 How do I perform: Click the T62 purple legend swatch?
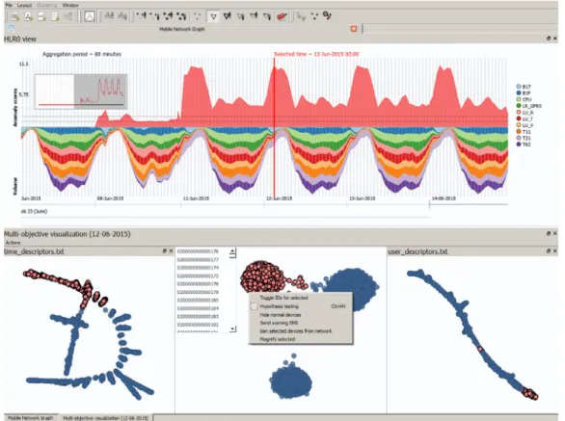(519, 145)
